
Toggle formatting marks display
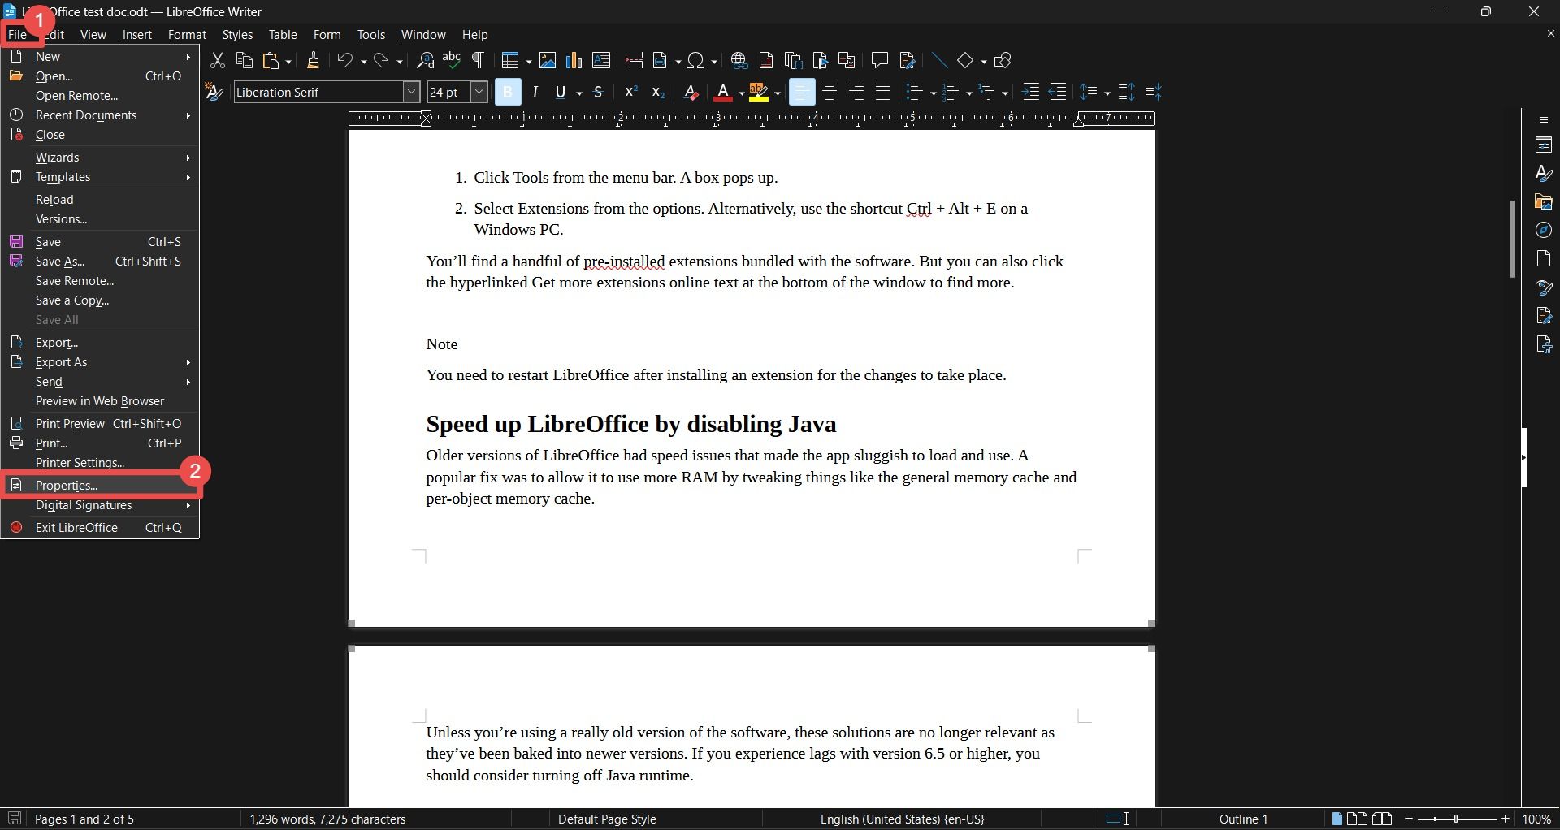tap(478, 60)
